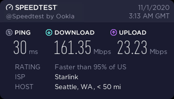The image size is (174, 99).
Task: Click the SPEEDTEST title text
Action: (36, 8)
